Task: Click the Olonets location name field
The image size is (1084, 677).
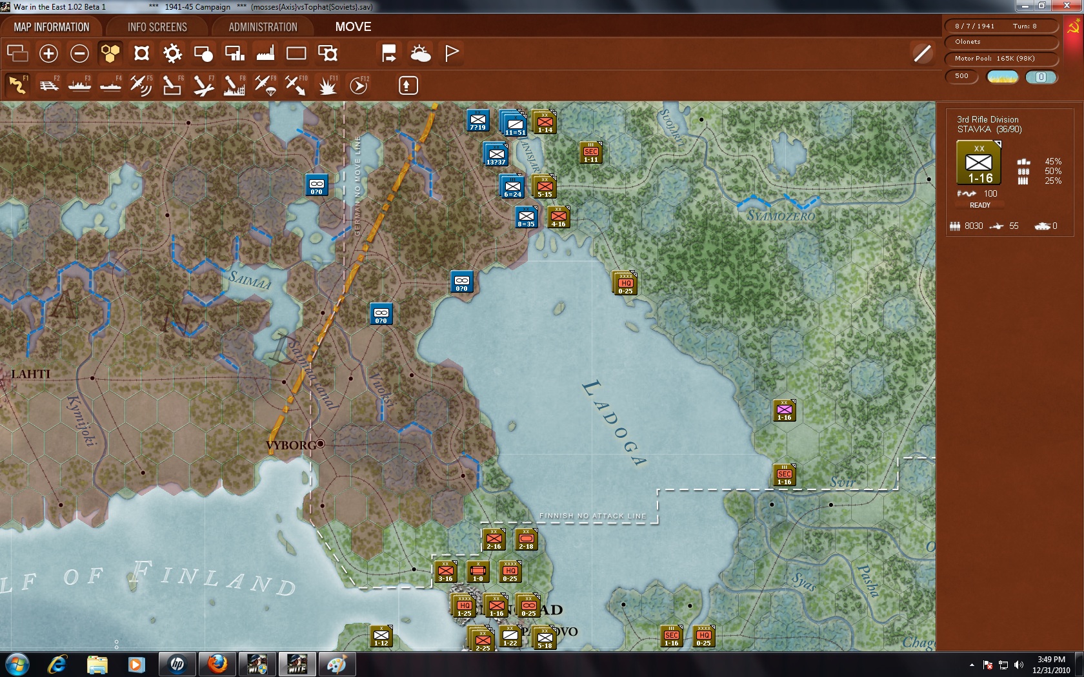Action: coord(1001,42)
